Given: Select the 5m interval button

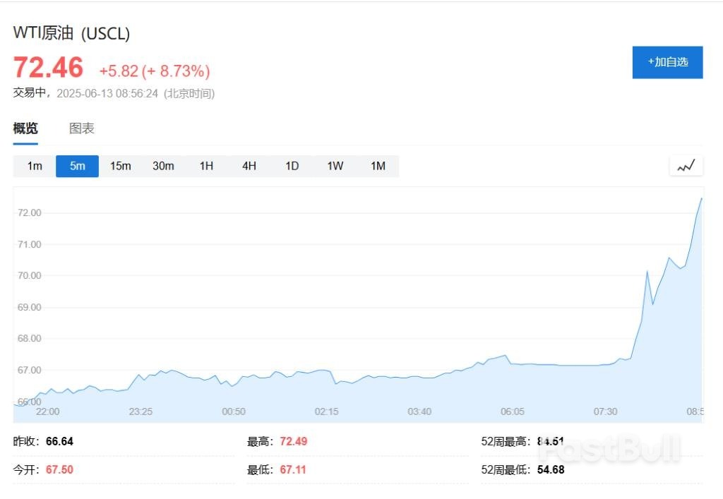Looking at the screenshot, I should [x=77, y=167].
